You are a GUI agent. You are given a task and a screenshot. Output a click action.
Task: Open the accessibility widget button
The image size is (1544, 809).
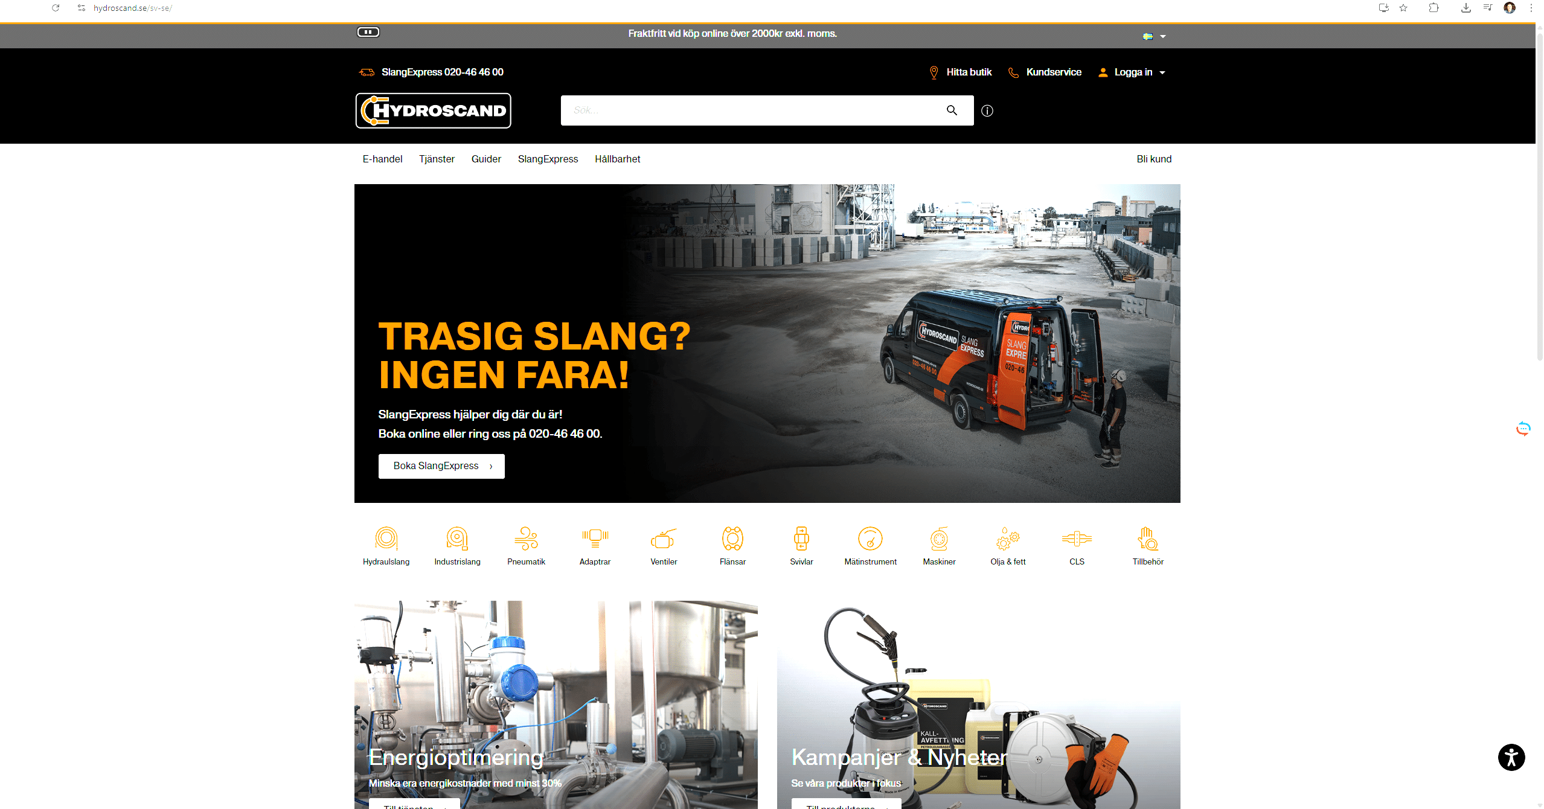tap(1511, 757)
